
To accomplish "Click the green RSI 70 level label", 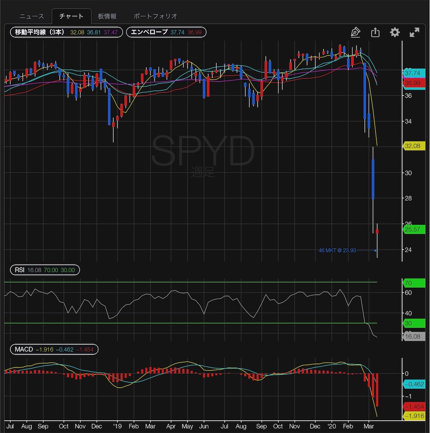I will point(414,283).
